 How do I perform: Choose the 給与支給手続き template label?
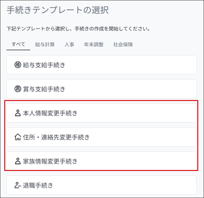[44, 65]
